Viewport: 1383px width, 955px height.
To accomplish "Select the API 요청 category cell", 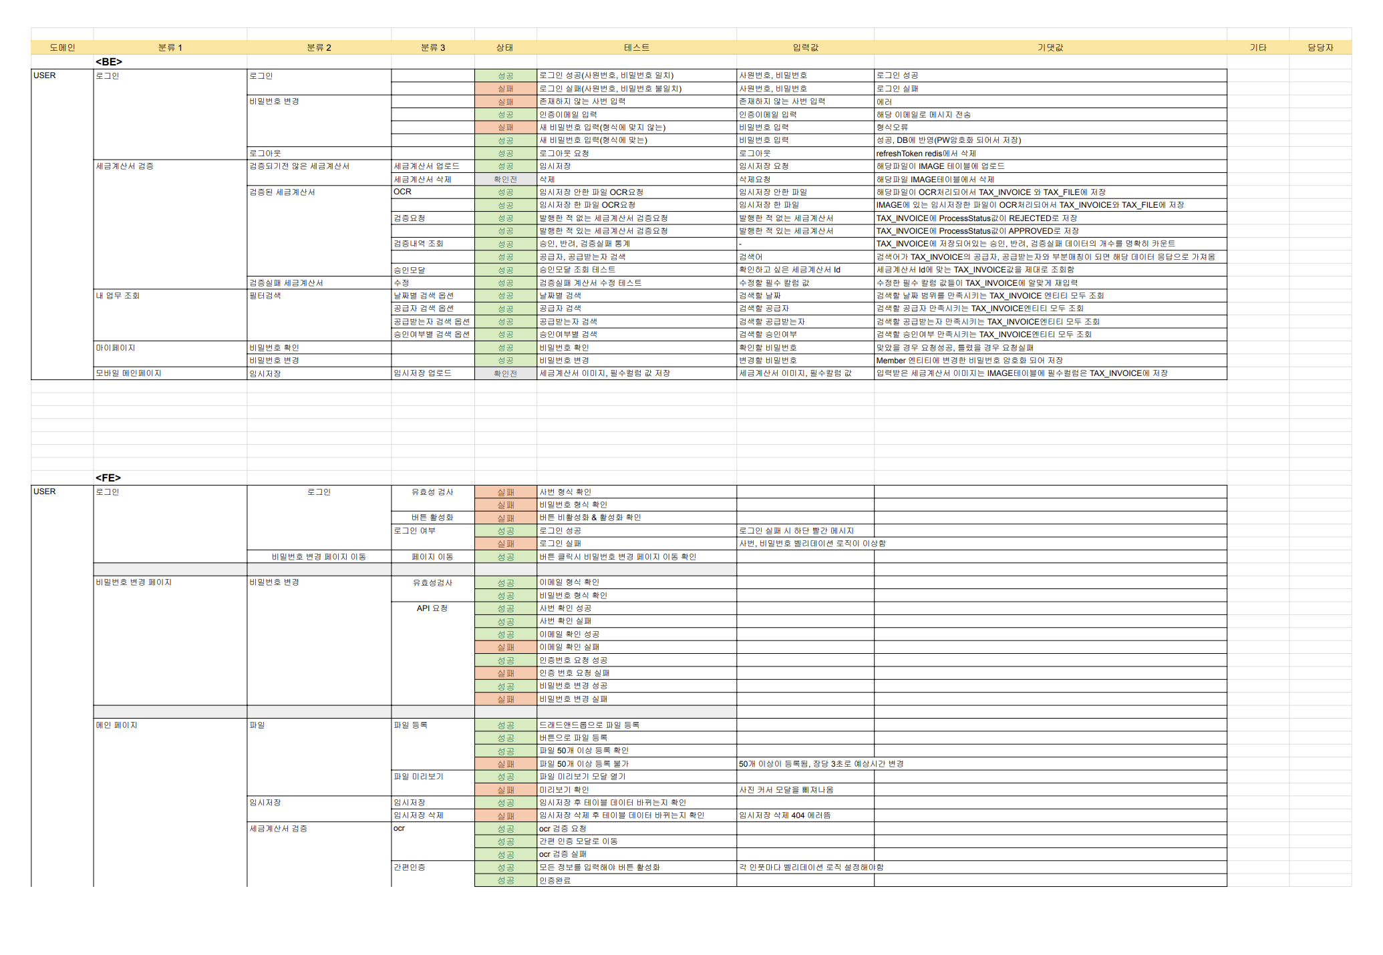I will coord(432,608).
